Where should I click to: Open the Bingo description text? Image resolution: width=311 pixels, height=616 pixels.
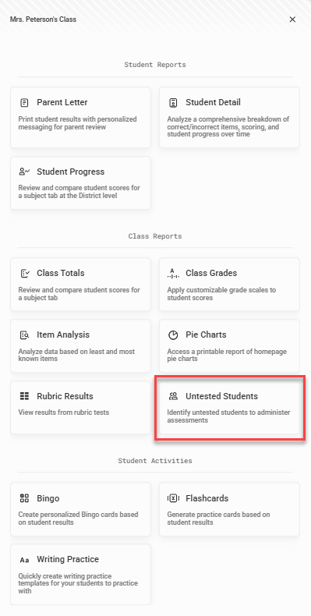click(x=78, y=519)
